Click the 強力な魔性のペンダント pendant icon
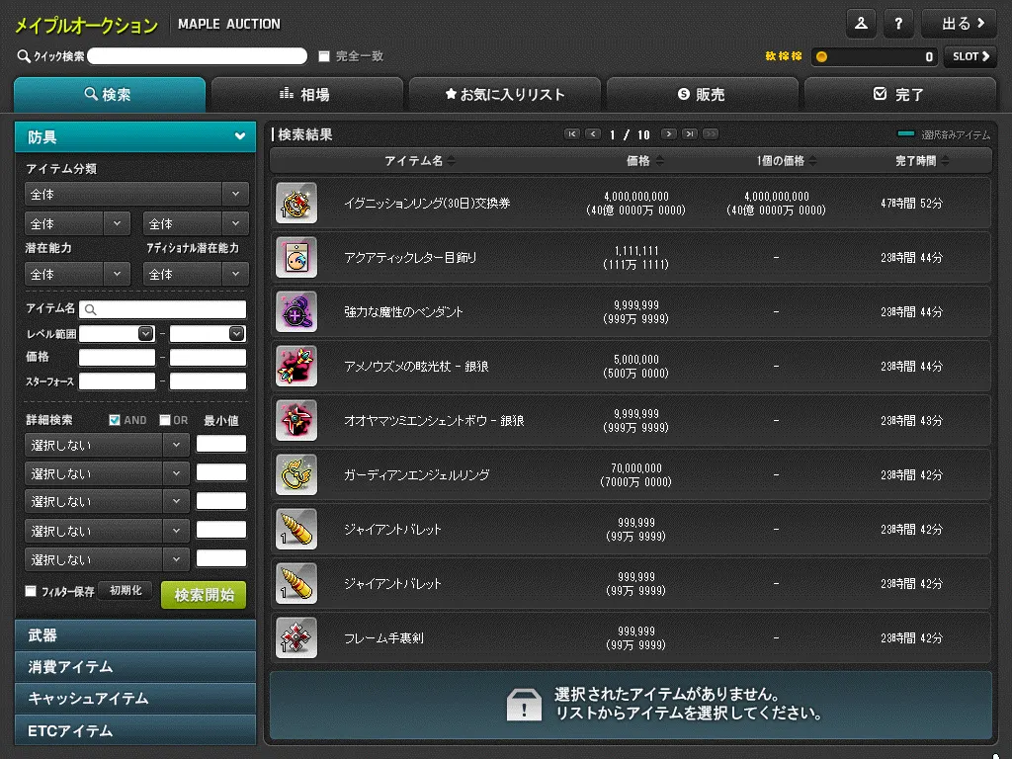Image resolution: width=1012 pixels, height=759 pixels. 296,311
